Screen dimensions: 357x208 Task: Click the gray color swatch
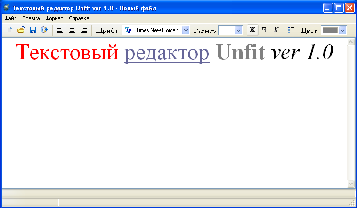tap(330, 30)
